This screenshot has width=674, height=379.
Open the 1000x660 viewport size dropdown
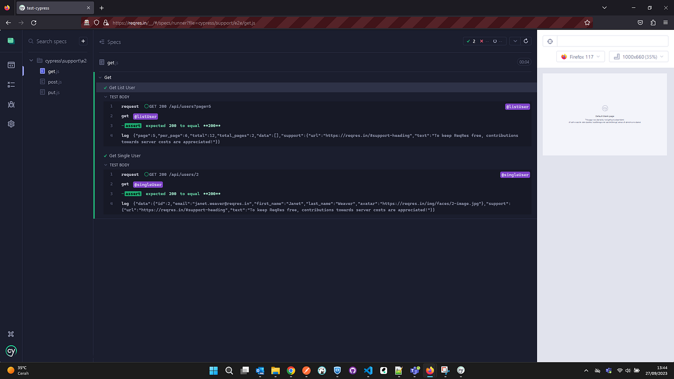pos(638,57)
